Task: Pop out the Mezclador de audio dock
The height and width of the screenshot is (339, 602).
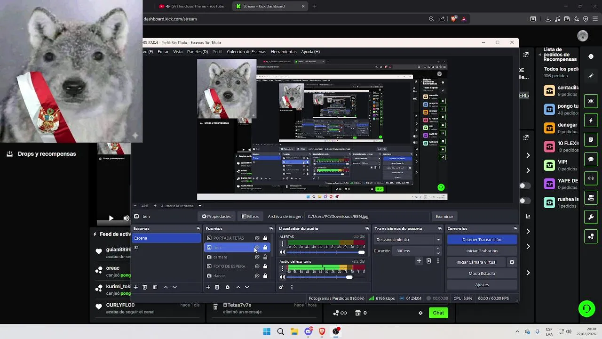Action: (367, 229)
